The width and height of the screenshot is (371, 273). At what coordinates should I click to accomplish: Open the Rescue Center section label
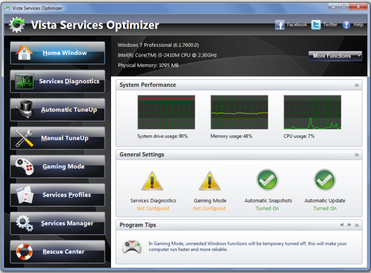pyautogui.click(x=64, y=252)
